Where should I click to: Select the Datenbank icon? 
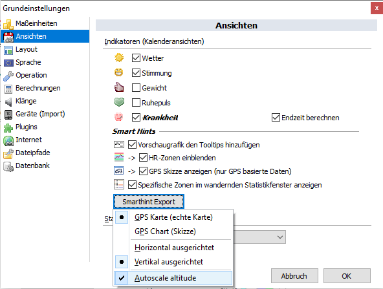coord(8,166)
